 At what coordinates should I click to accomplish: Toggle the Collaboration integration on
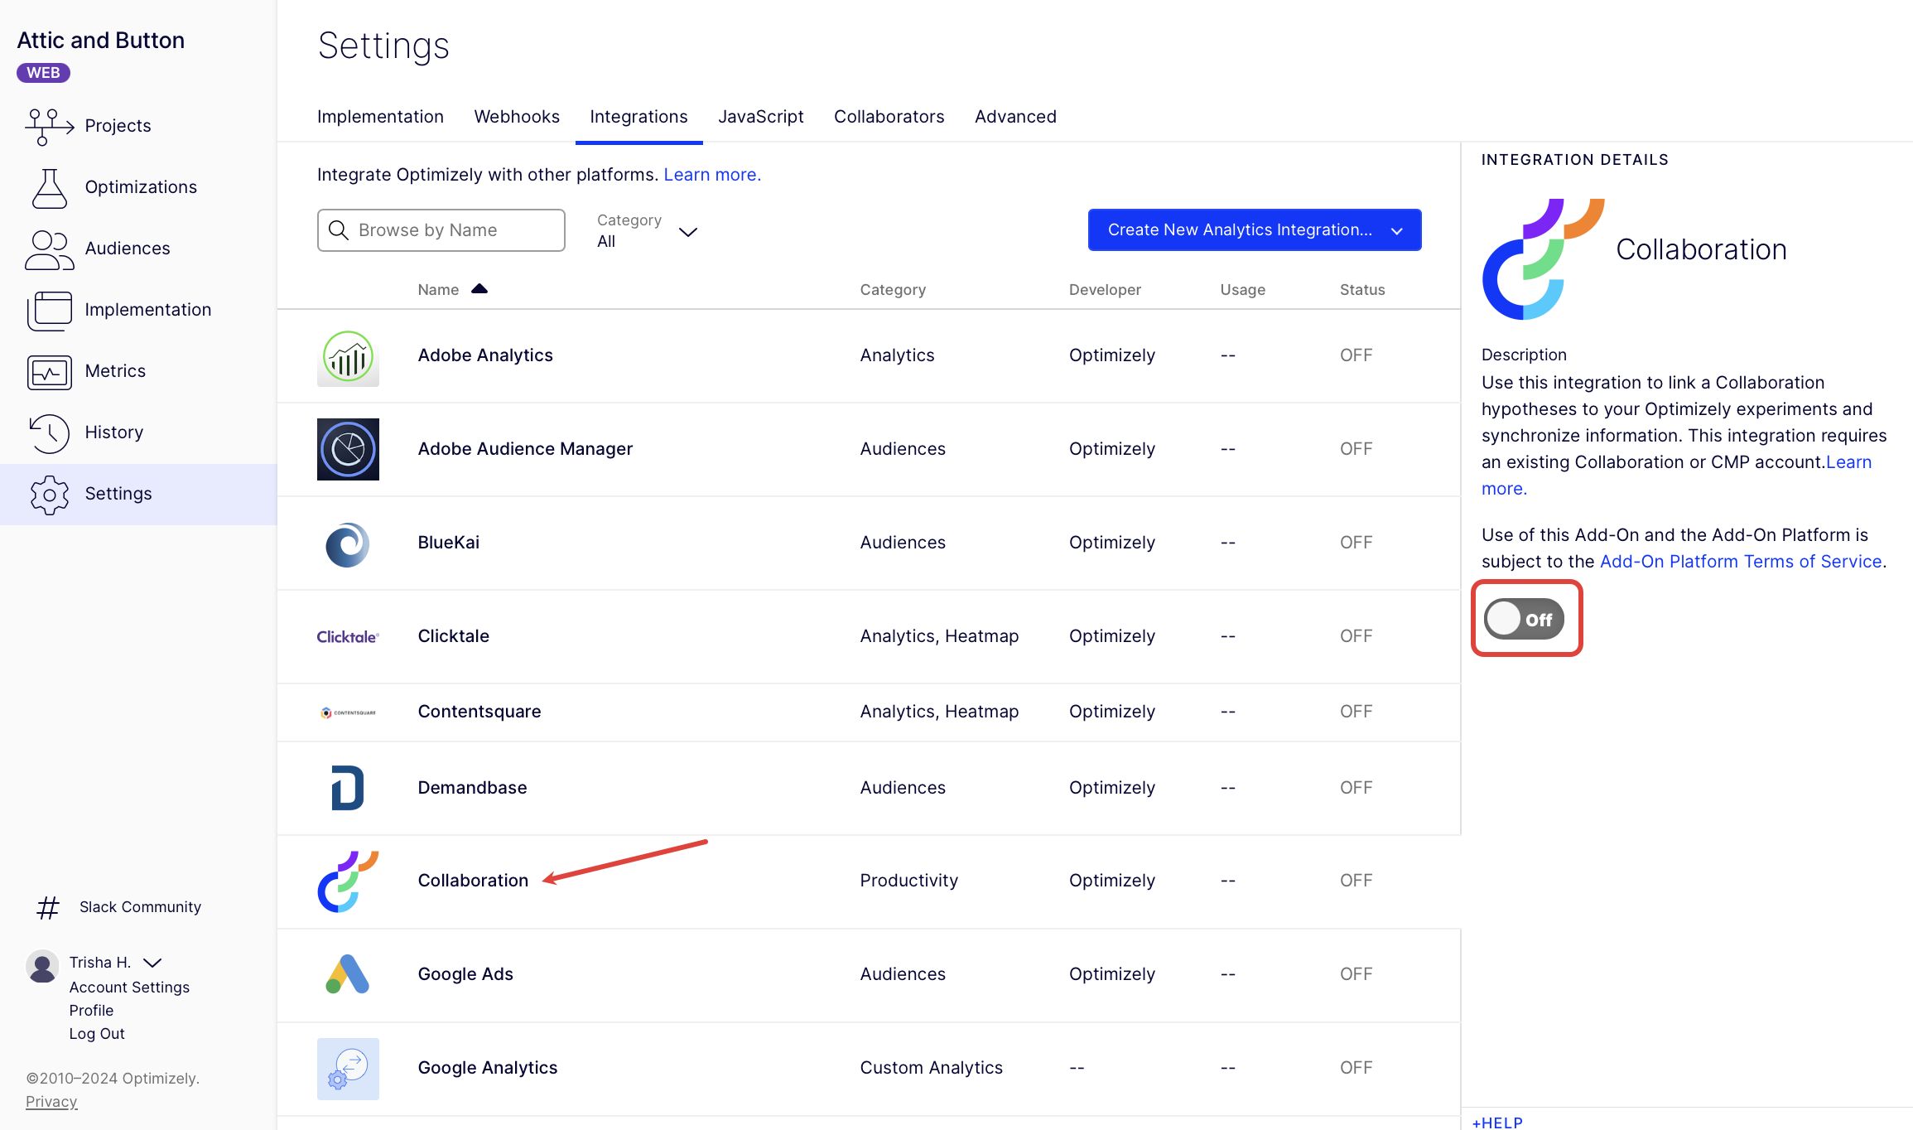click(1525, 619)
